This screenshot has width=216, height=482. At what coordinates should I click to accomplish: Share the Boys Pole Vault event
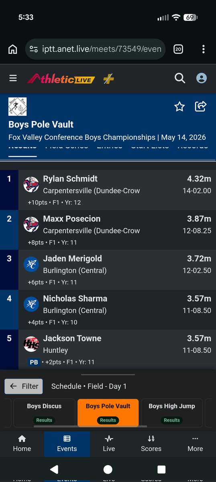200,106
